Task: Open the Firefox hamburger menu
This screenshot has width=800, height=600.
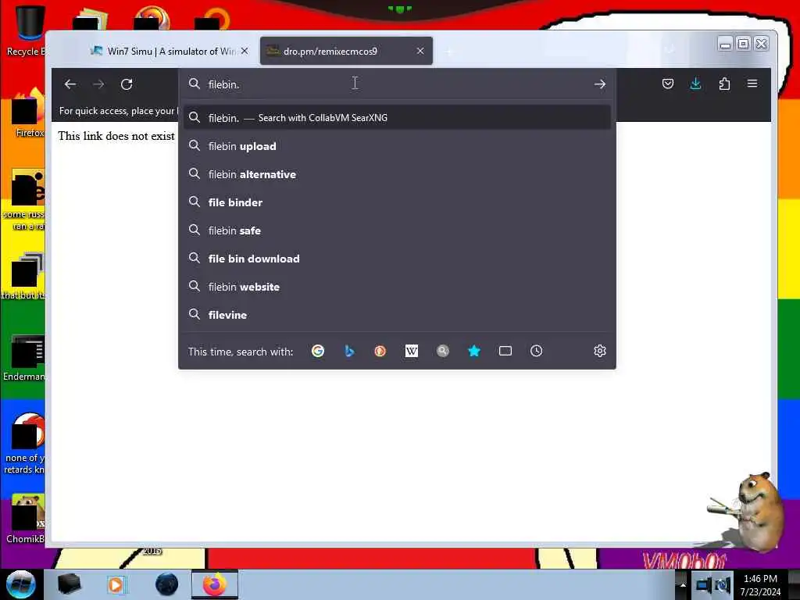Action: tap(752, 84)
